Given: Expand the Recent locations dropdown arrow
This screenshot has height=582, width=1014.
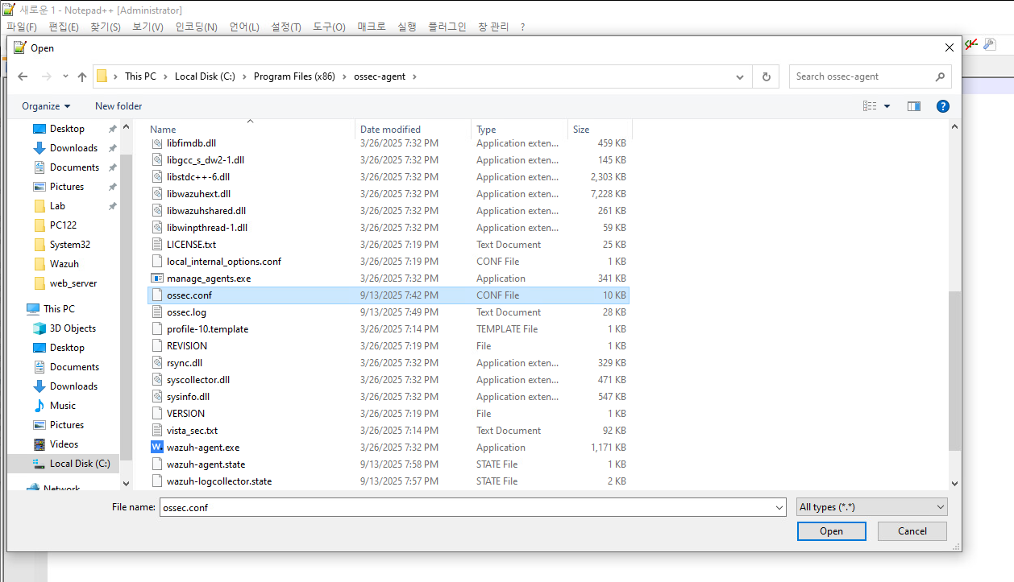Looking at the screenshot, I should pos(66,76).
